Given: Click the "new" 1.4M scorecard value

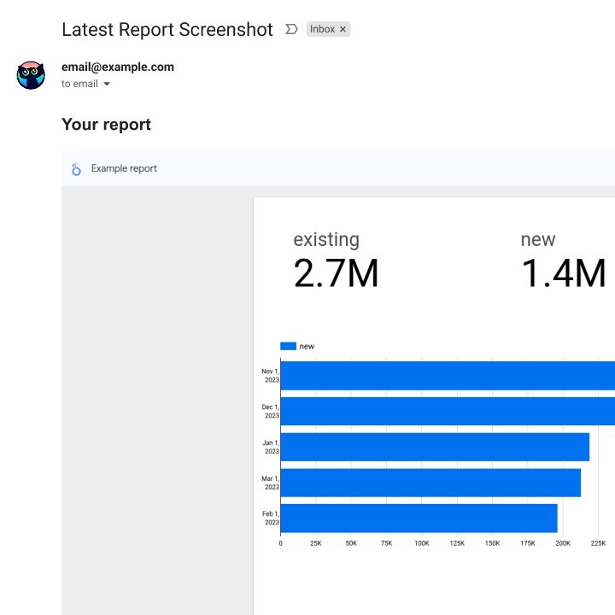Looking at the screenshot, I should point(563,273).
